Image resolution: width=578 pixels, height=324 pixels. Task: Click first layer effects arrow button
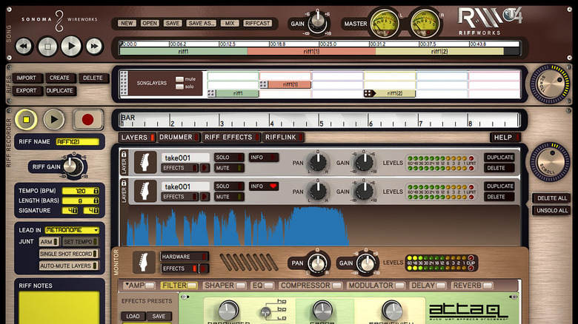(x=205, y=168)
